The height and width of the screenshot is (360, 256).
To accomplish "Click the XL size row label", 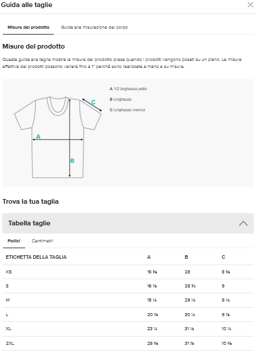I will pyautogui.click(x=9, y=329).
